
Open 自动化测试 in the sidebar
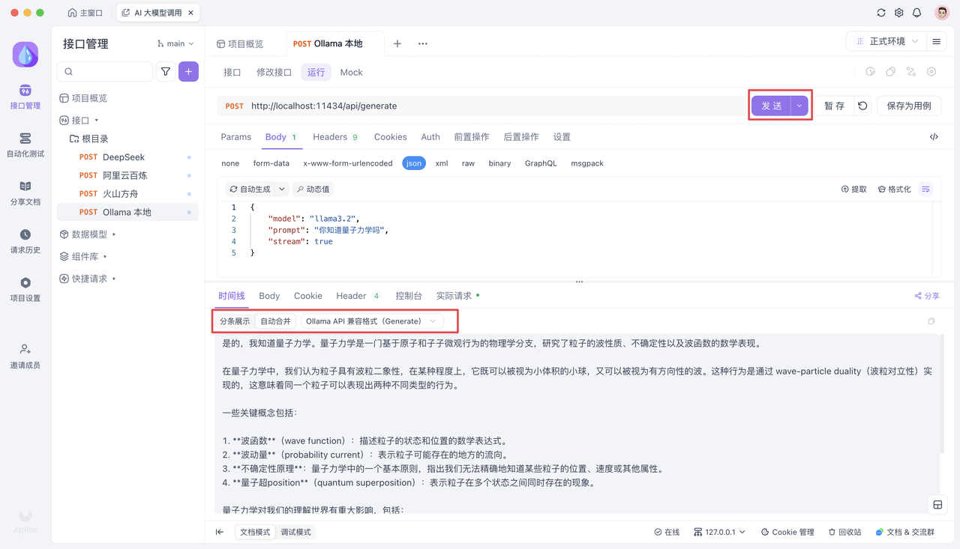pos(25,145)
